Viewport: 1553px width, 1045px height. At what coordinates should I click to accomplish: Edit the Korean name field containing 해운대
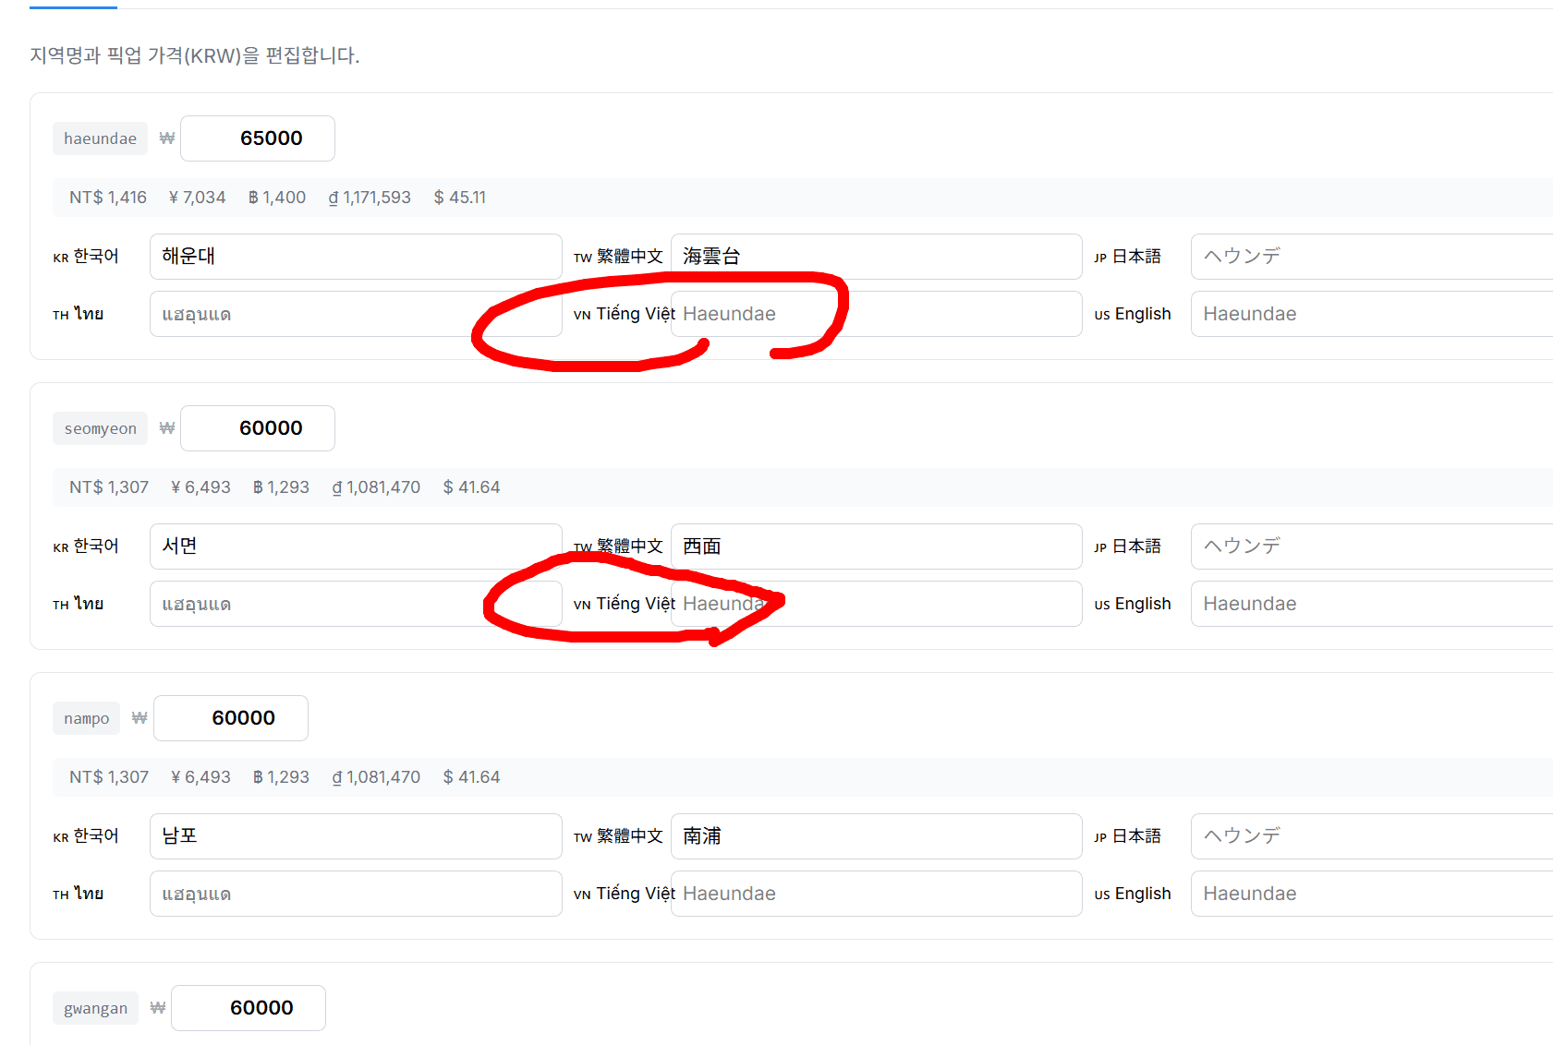(355, 257)
